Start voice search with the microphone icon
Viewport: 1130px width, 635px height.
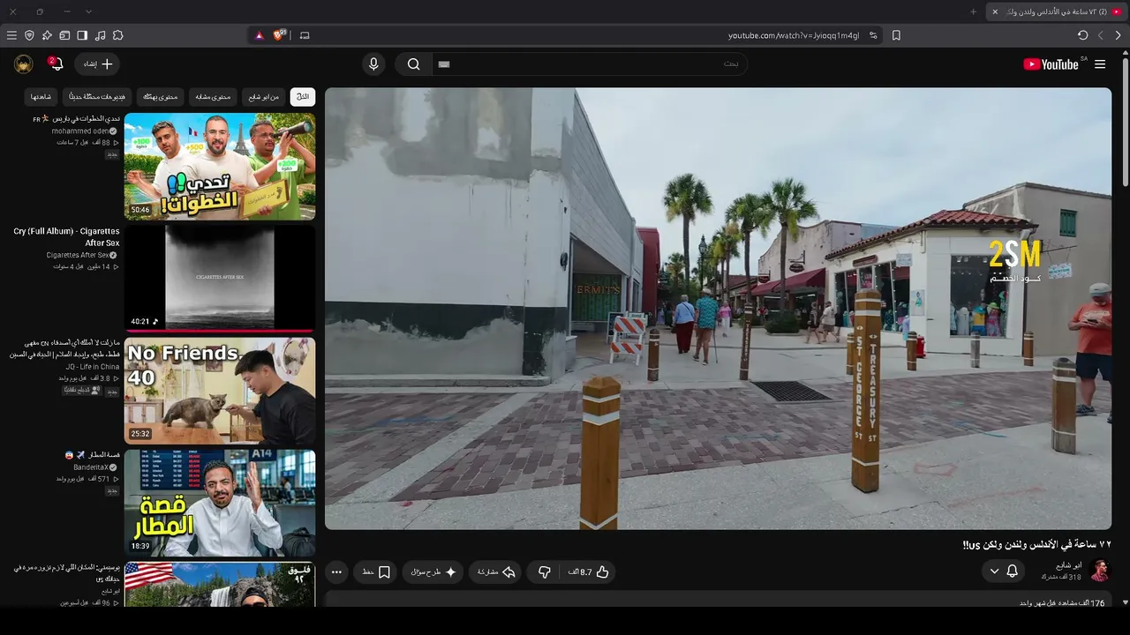373,63
